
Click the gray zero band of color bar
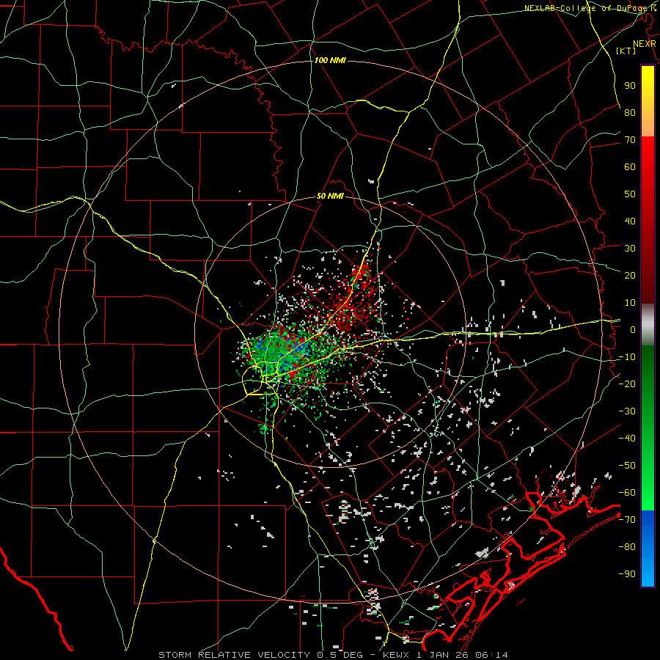tap(648, 324)
